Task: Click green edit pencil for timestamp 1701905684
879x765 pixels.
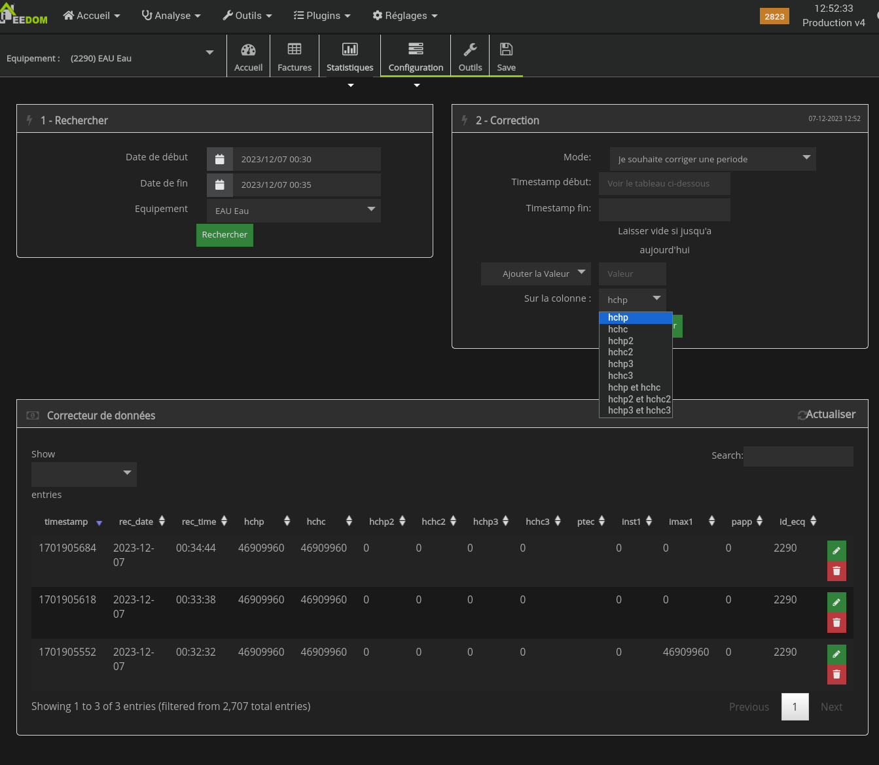Action: click(836, 551)
